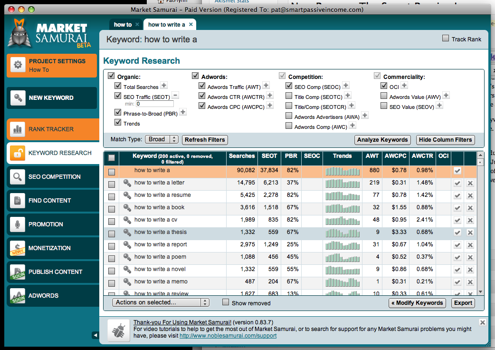Click the keyword table vertical scrollbar thumb
This screenshot has width=495, height=350.
tap(480, 162)
